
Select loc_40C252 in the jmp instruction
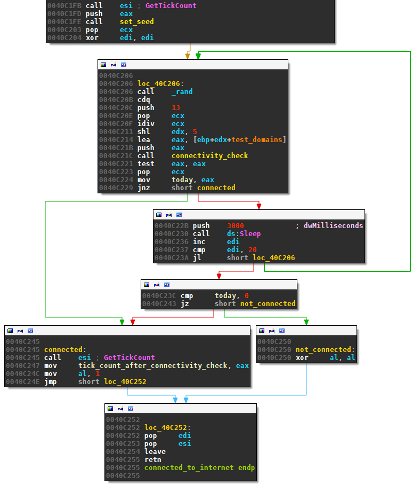coord(125,382)
